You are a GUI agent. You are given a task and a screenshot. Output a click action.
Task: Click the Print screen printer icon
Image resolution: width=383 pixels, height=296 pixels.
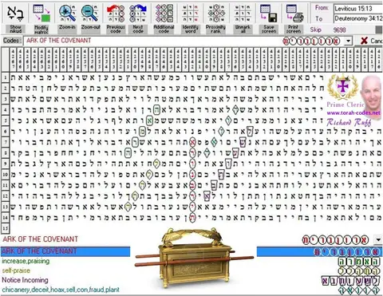click(x=294, y=13)
